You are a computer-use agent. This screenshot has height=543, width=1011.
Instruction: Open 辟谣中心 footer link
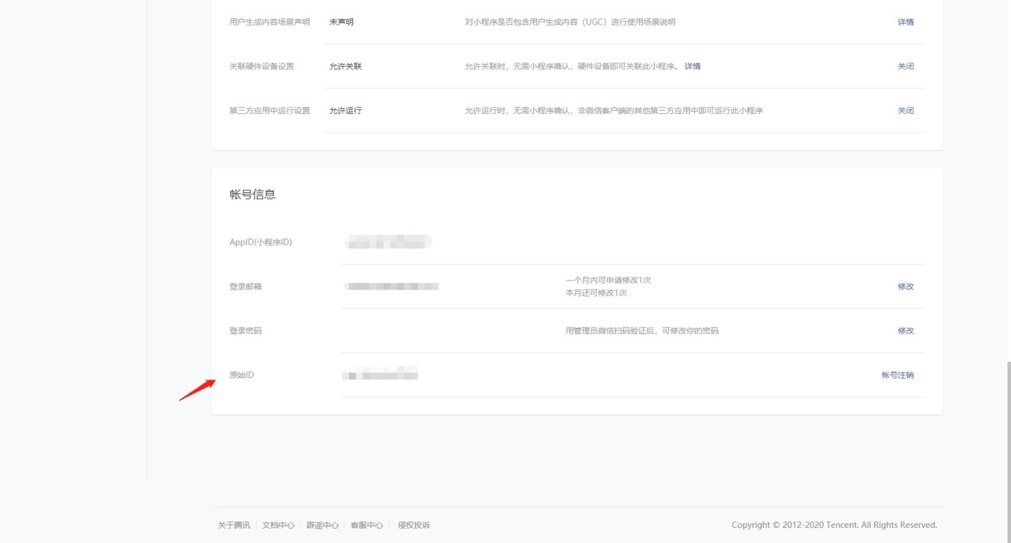323,525
